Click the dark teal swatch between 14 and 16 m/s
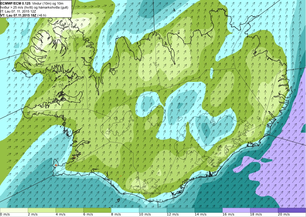 coord(209,210)
